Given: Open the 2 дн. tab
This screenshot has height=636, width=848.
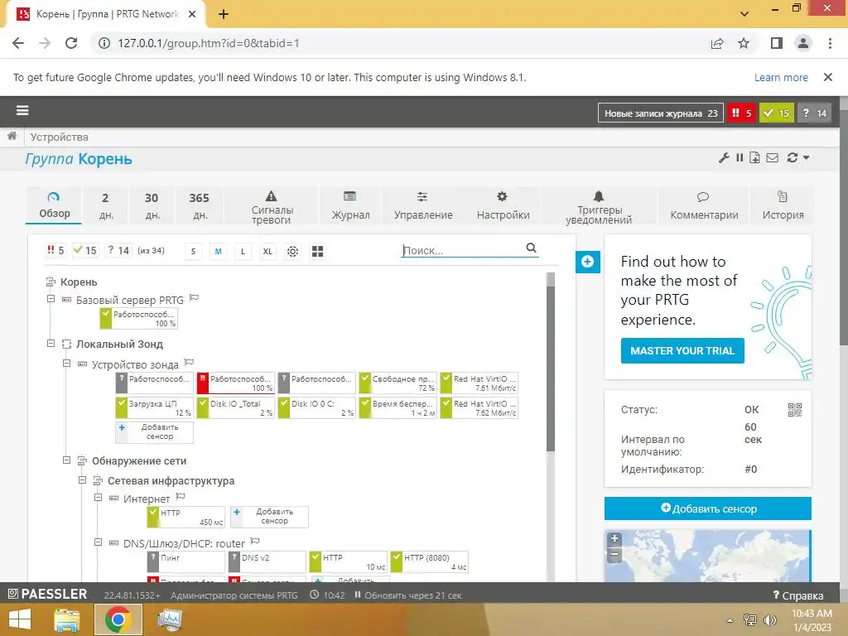Looking at the screenshot, I should (x=106, y=205).
